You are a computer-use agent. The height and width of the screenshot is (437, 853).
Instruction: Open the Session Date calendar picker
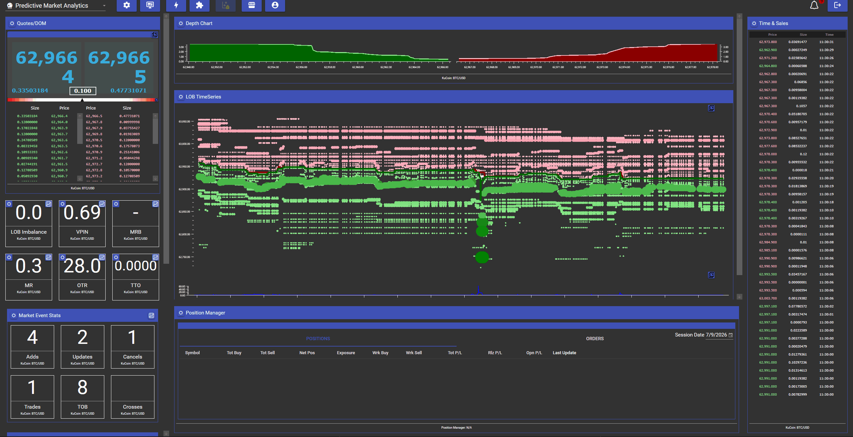(x=731, y=335)
